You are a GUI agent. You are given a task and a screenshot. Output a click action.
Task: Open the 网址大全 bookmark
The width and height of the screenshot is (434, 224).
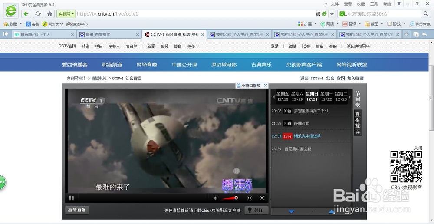pyautogui.click(x=53, y=24)
